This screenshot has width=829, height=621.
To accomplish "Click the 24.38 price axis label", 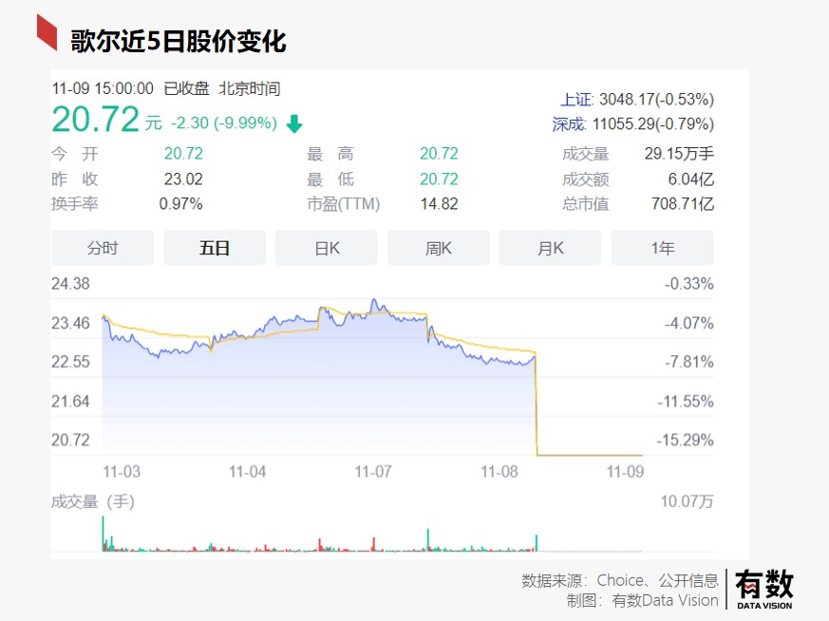I will coord(70,284).
